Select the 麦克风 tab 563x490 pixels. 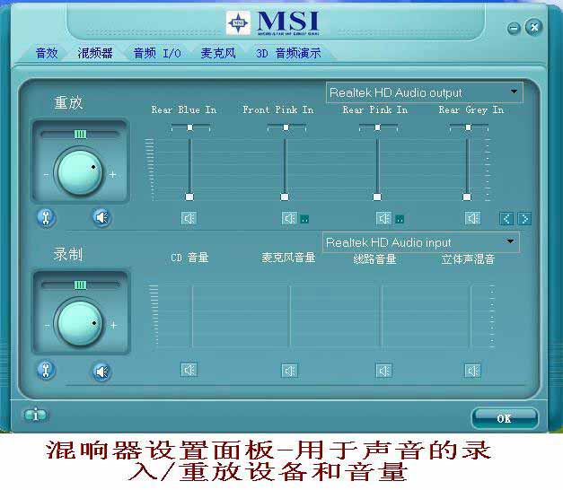click(x=218, y=53)
